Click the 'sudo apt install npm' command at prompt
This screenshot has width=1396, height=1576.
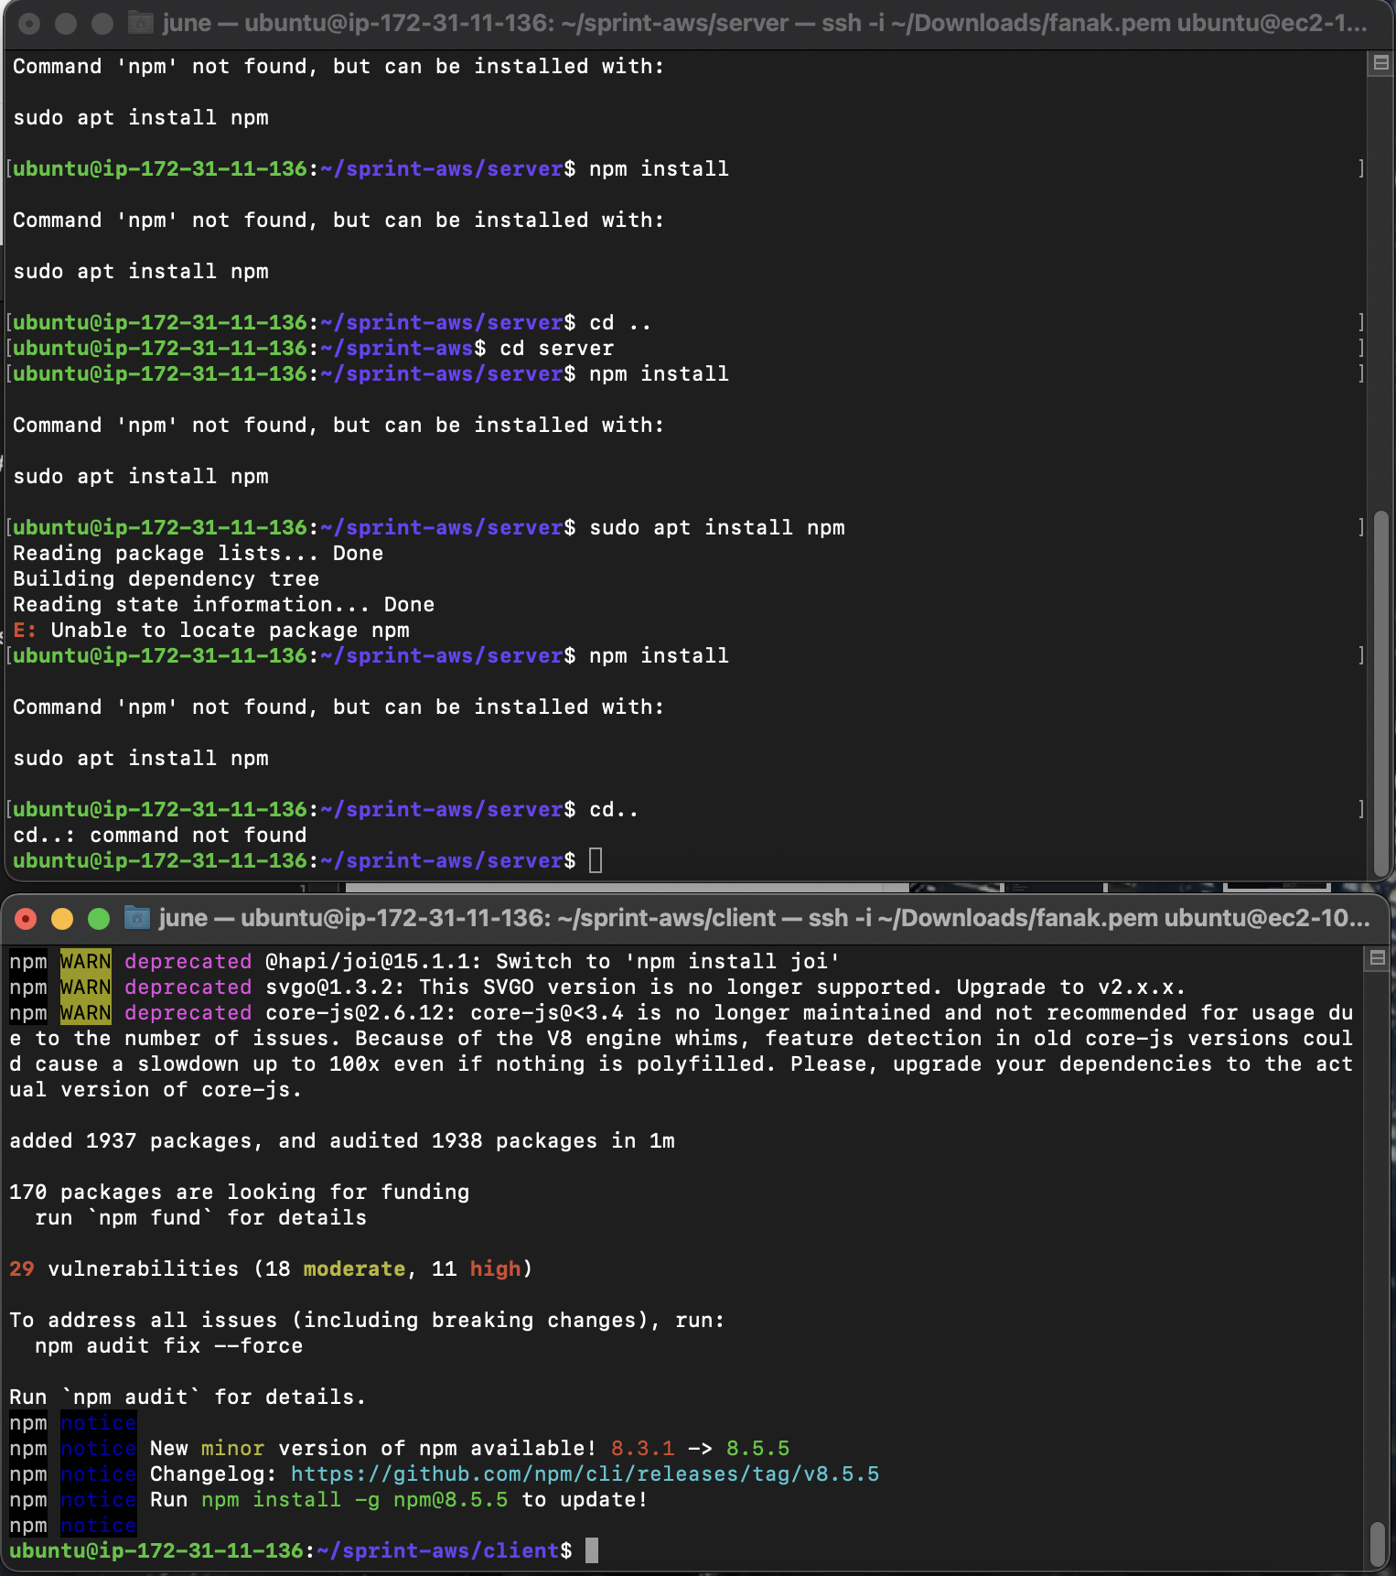pyautogui.click(x=717, y=528)
